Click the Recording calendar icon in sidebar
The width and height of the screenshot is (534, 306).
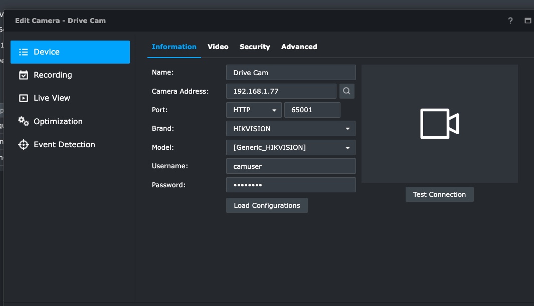23,75
